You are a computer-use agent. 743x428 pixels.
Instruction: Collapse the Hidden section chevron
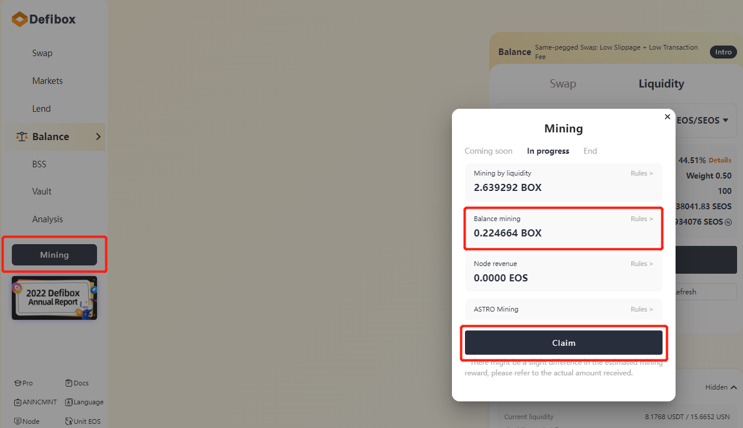coord(734,387)
